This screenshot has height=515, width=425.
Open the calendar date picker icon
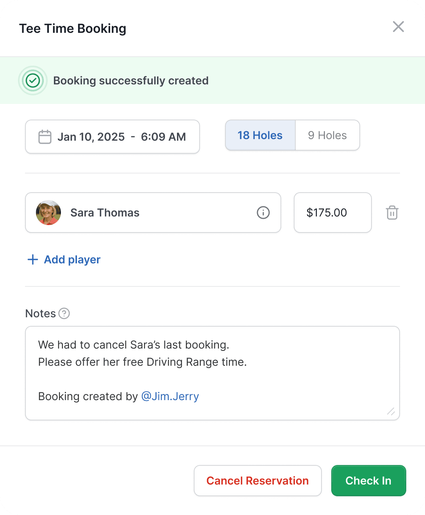point(45,137)
